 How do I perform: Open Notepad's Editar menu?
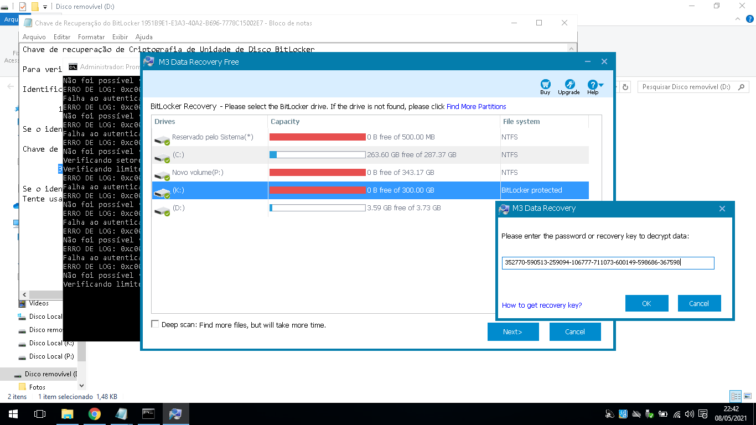click(62, 37)
